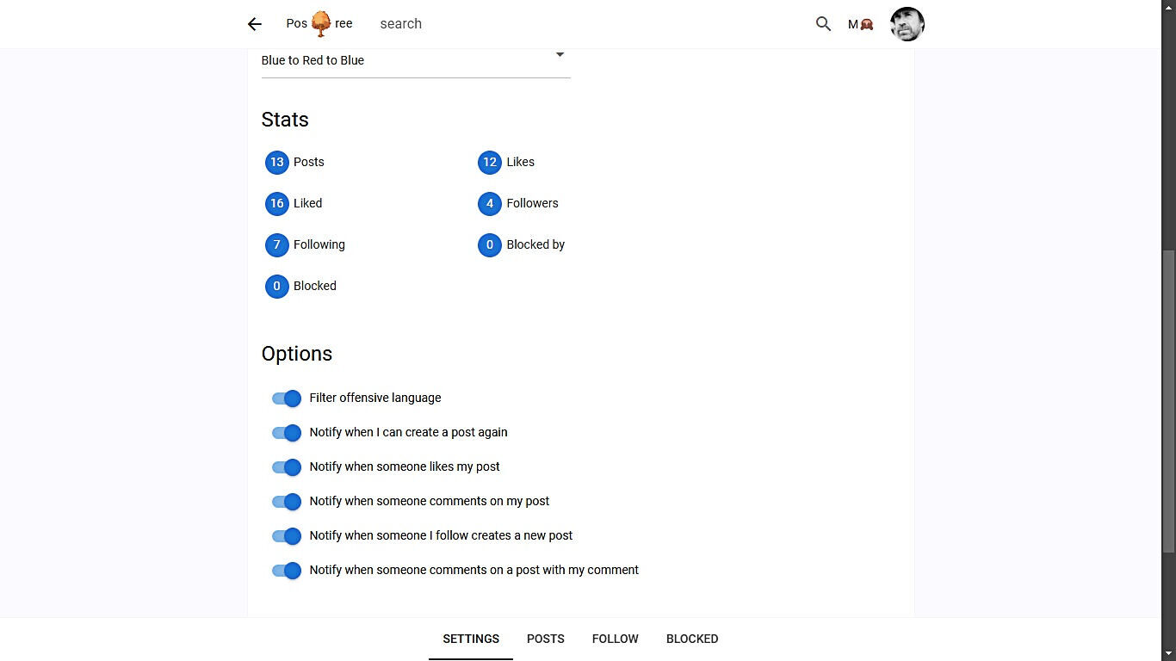Open the FOLLOW tab
The width and height of the screenshot is (1176, 661).
click(x=615, y=639)
